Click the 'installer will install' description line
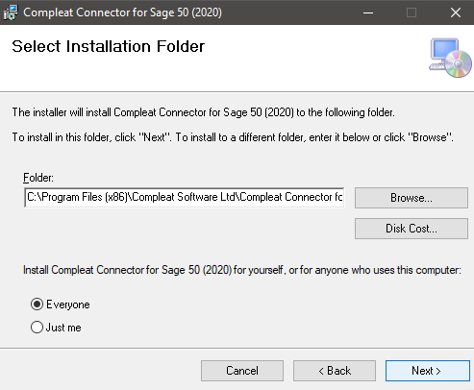The height and width of the screenshot is (390, 474). coord(204,112)
